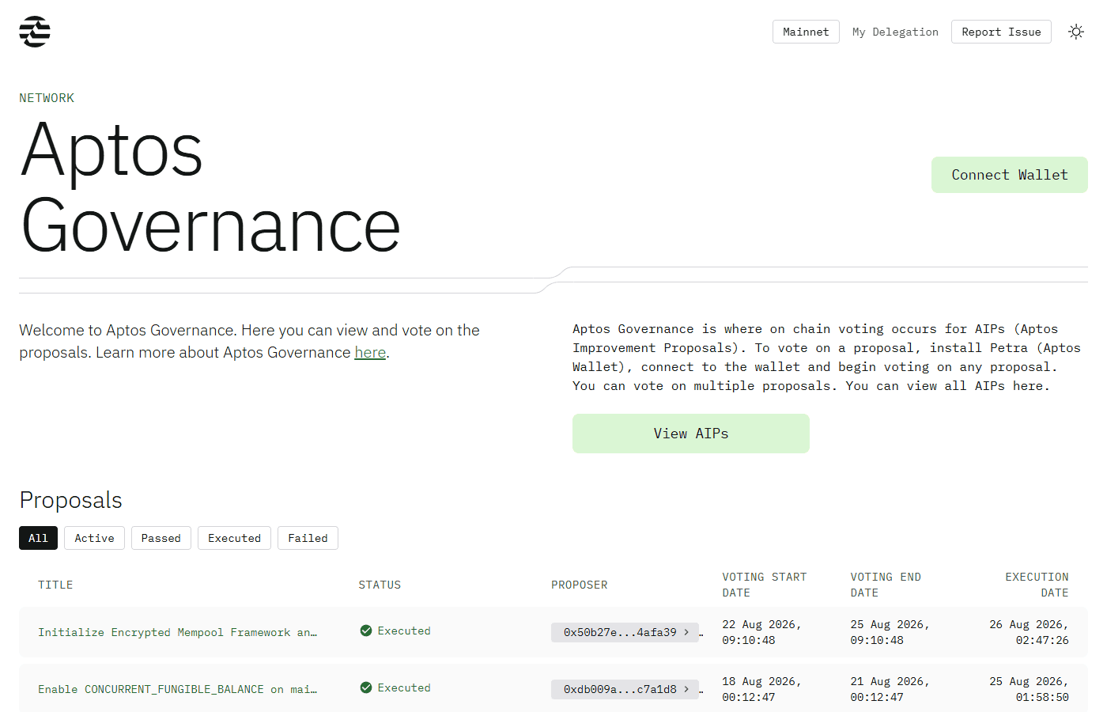This screenshot has height=712, width=1107.
Task: Show only Executed proposals
Action: pyautogui.click(x=234, y=538)
